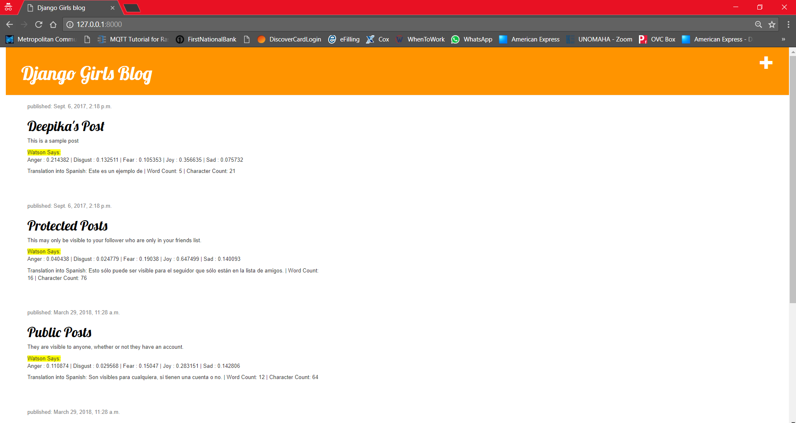This screenshot has height=423, width=796.
Task: Open WhenToWork bookmark
Action: [x=420, y=39]
